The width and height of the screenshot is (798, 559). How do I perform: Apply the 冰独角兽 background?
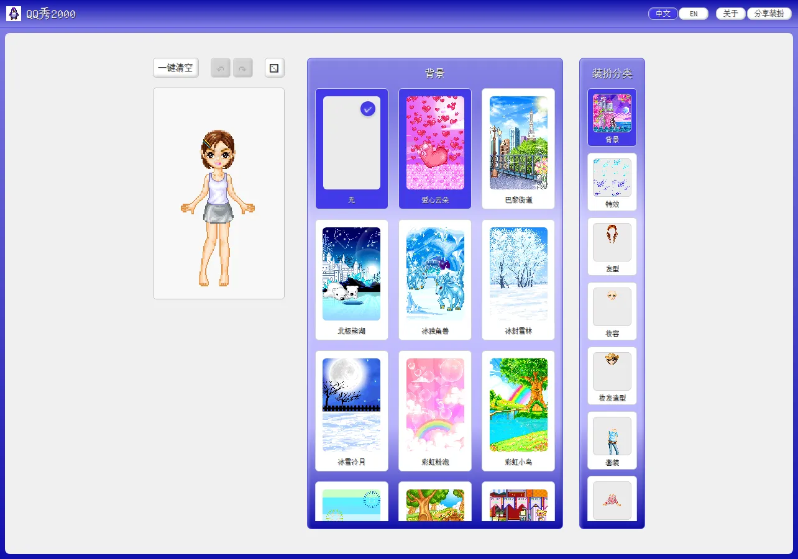pos(435,279)
